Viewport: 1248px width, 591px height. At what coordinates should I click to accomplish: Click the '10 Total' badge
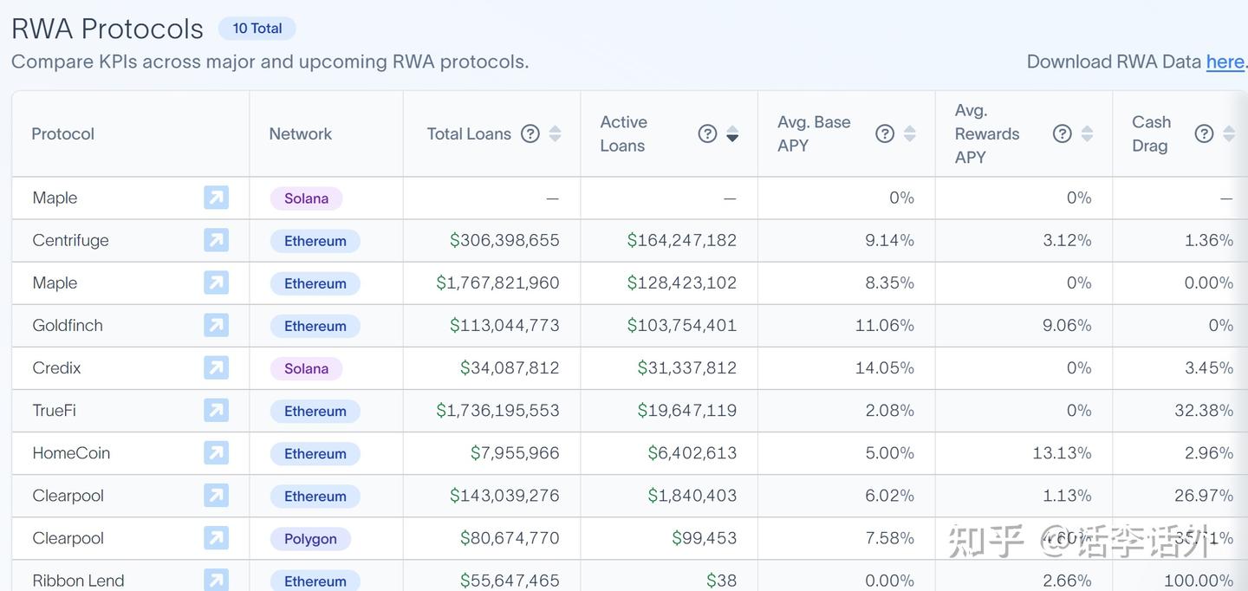[x=257, y=29]
